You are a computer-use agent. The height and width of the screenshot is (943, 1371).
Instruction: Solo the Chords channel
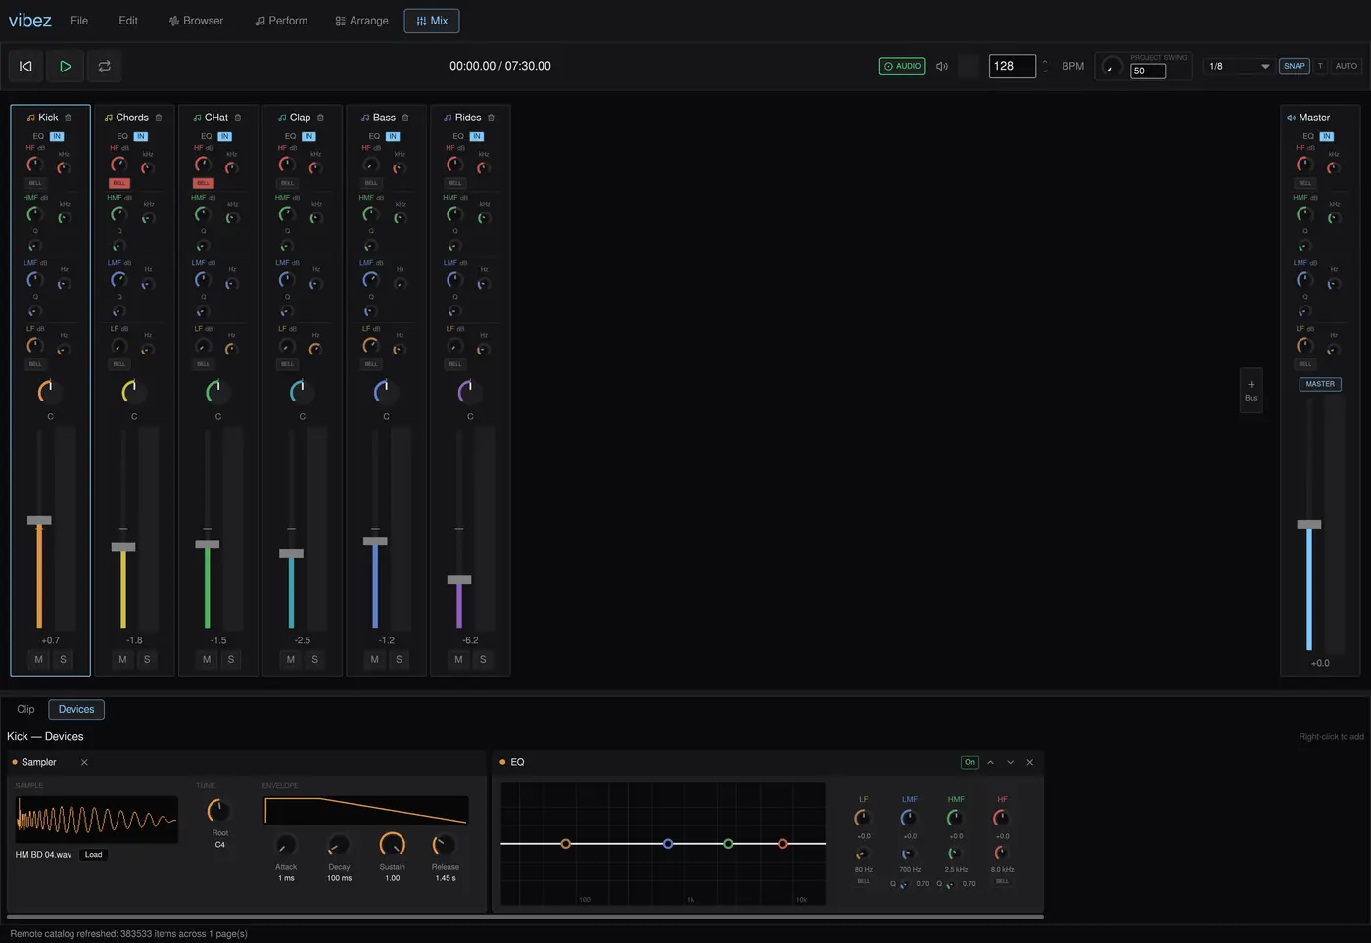[147, 660]
